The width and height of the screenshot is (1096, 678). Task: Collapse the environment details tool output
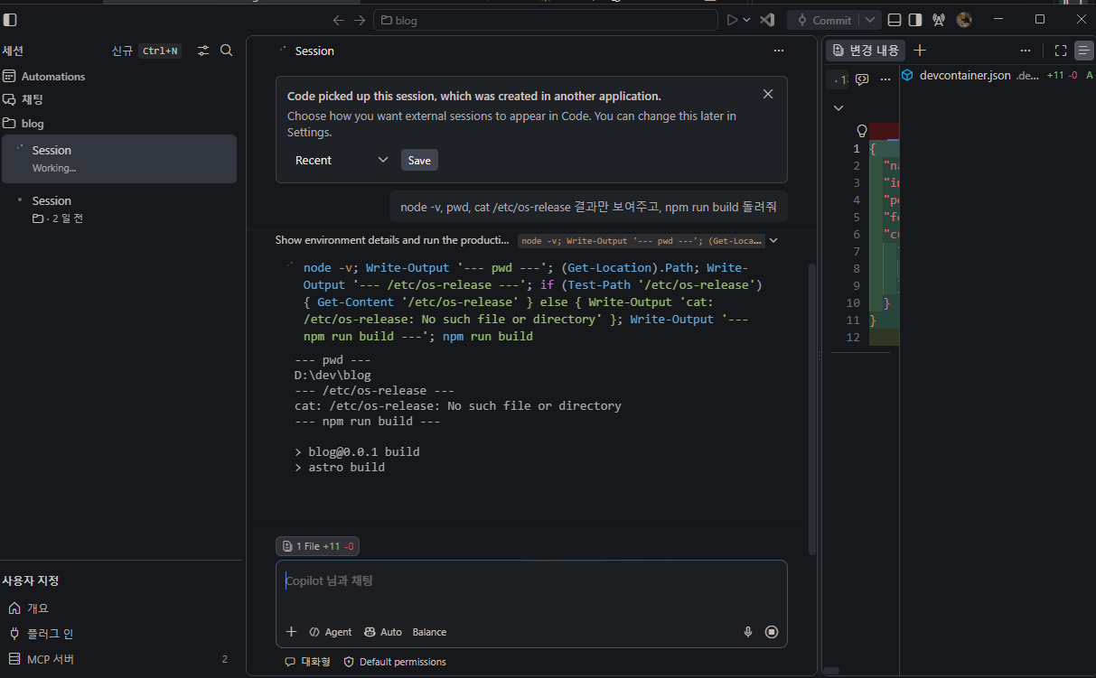coord(773,240)
